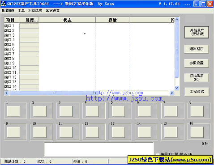Click the application icon in title bar
Screen dimensions: 214x165
click(x=3, y=4)
